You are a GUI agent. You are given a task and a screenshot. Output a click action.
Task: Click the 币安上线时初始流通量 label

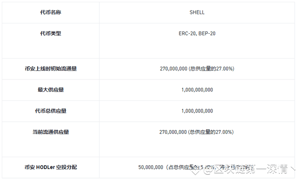click(51, 68)
